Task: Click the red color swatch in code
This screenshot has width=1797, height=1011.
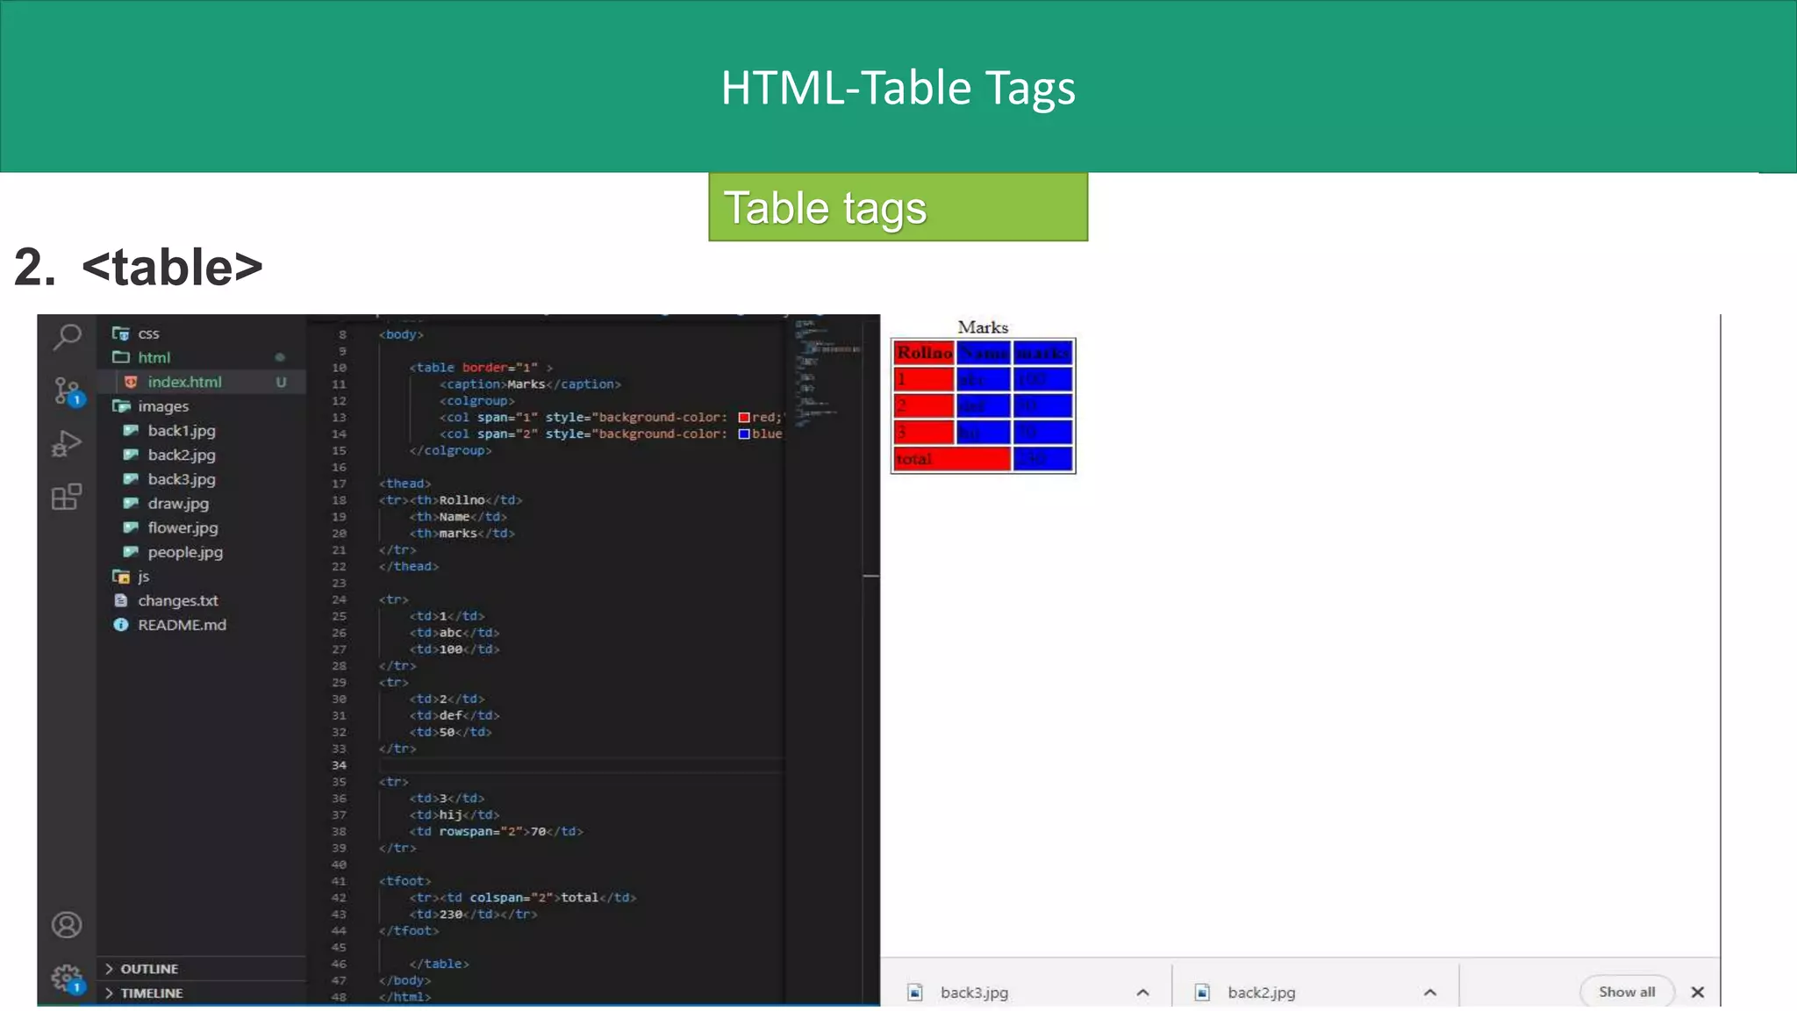Action: (744, 418)
